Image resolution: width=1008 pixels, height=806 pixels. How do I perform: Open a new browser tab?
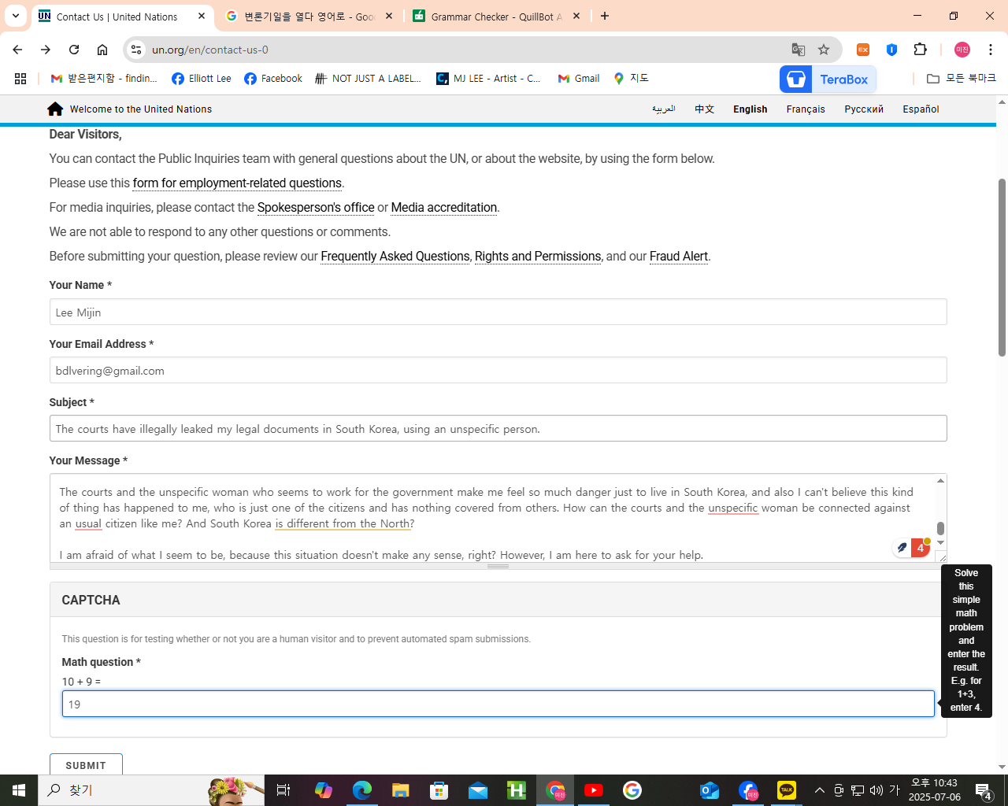(x=605, y=16)
